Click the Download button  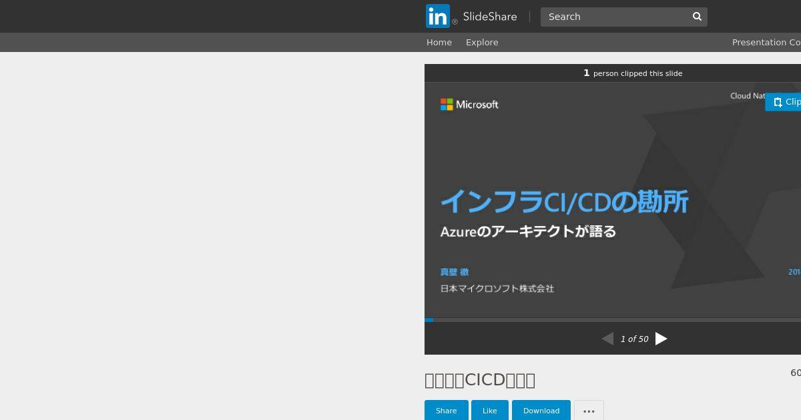pyautogui.click(x=541, y=411)
